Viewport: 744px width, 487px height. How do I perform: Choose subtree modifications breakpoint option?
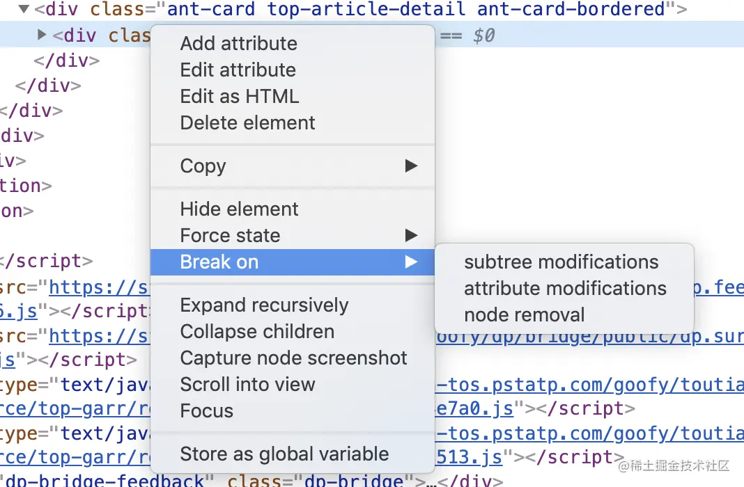point(564,262)
